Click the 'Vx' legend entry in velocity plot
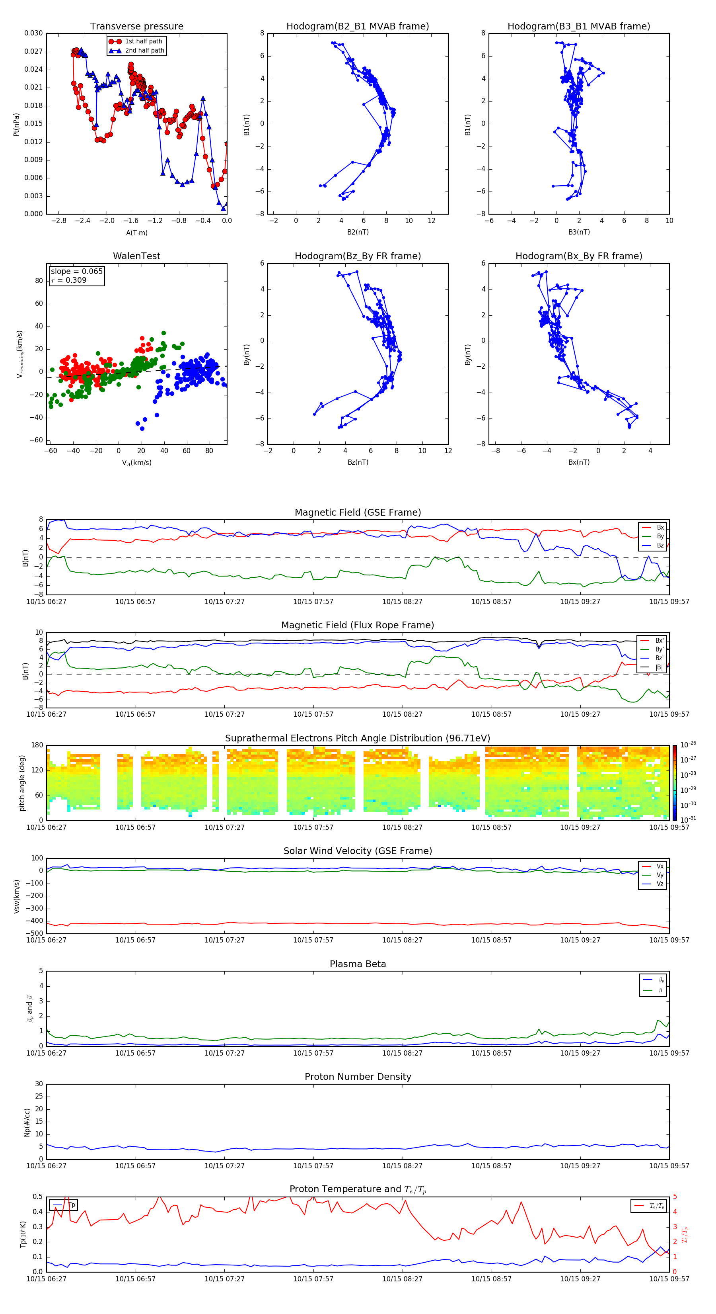The height and width of the screenshot is (1314, 716). (653, 866)
